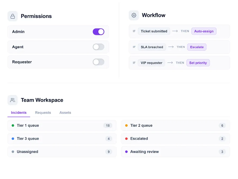The height and width of the screenshot is (179, 238).
Task: Click the arrow after VIP requester
Action: point(170,62)
